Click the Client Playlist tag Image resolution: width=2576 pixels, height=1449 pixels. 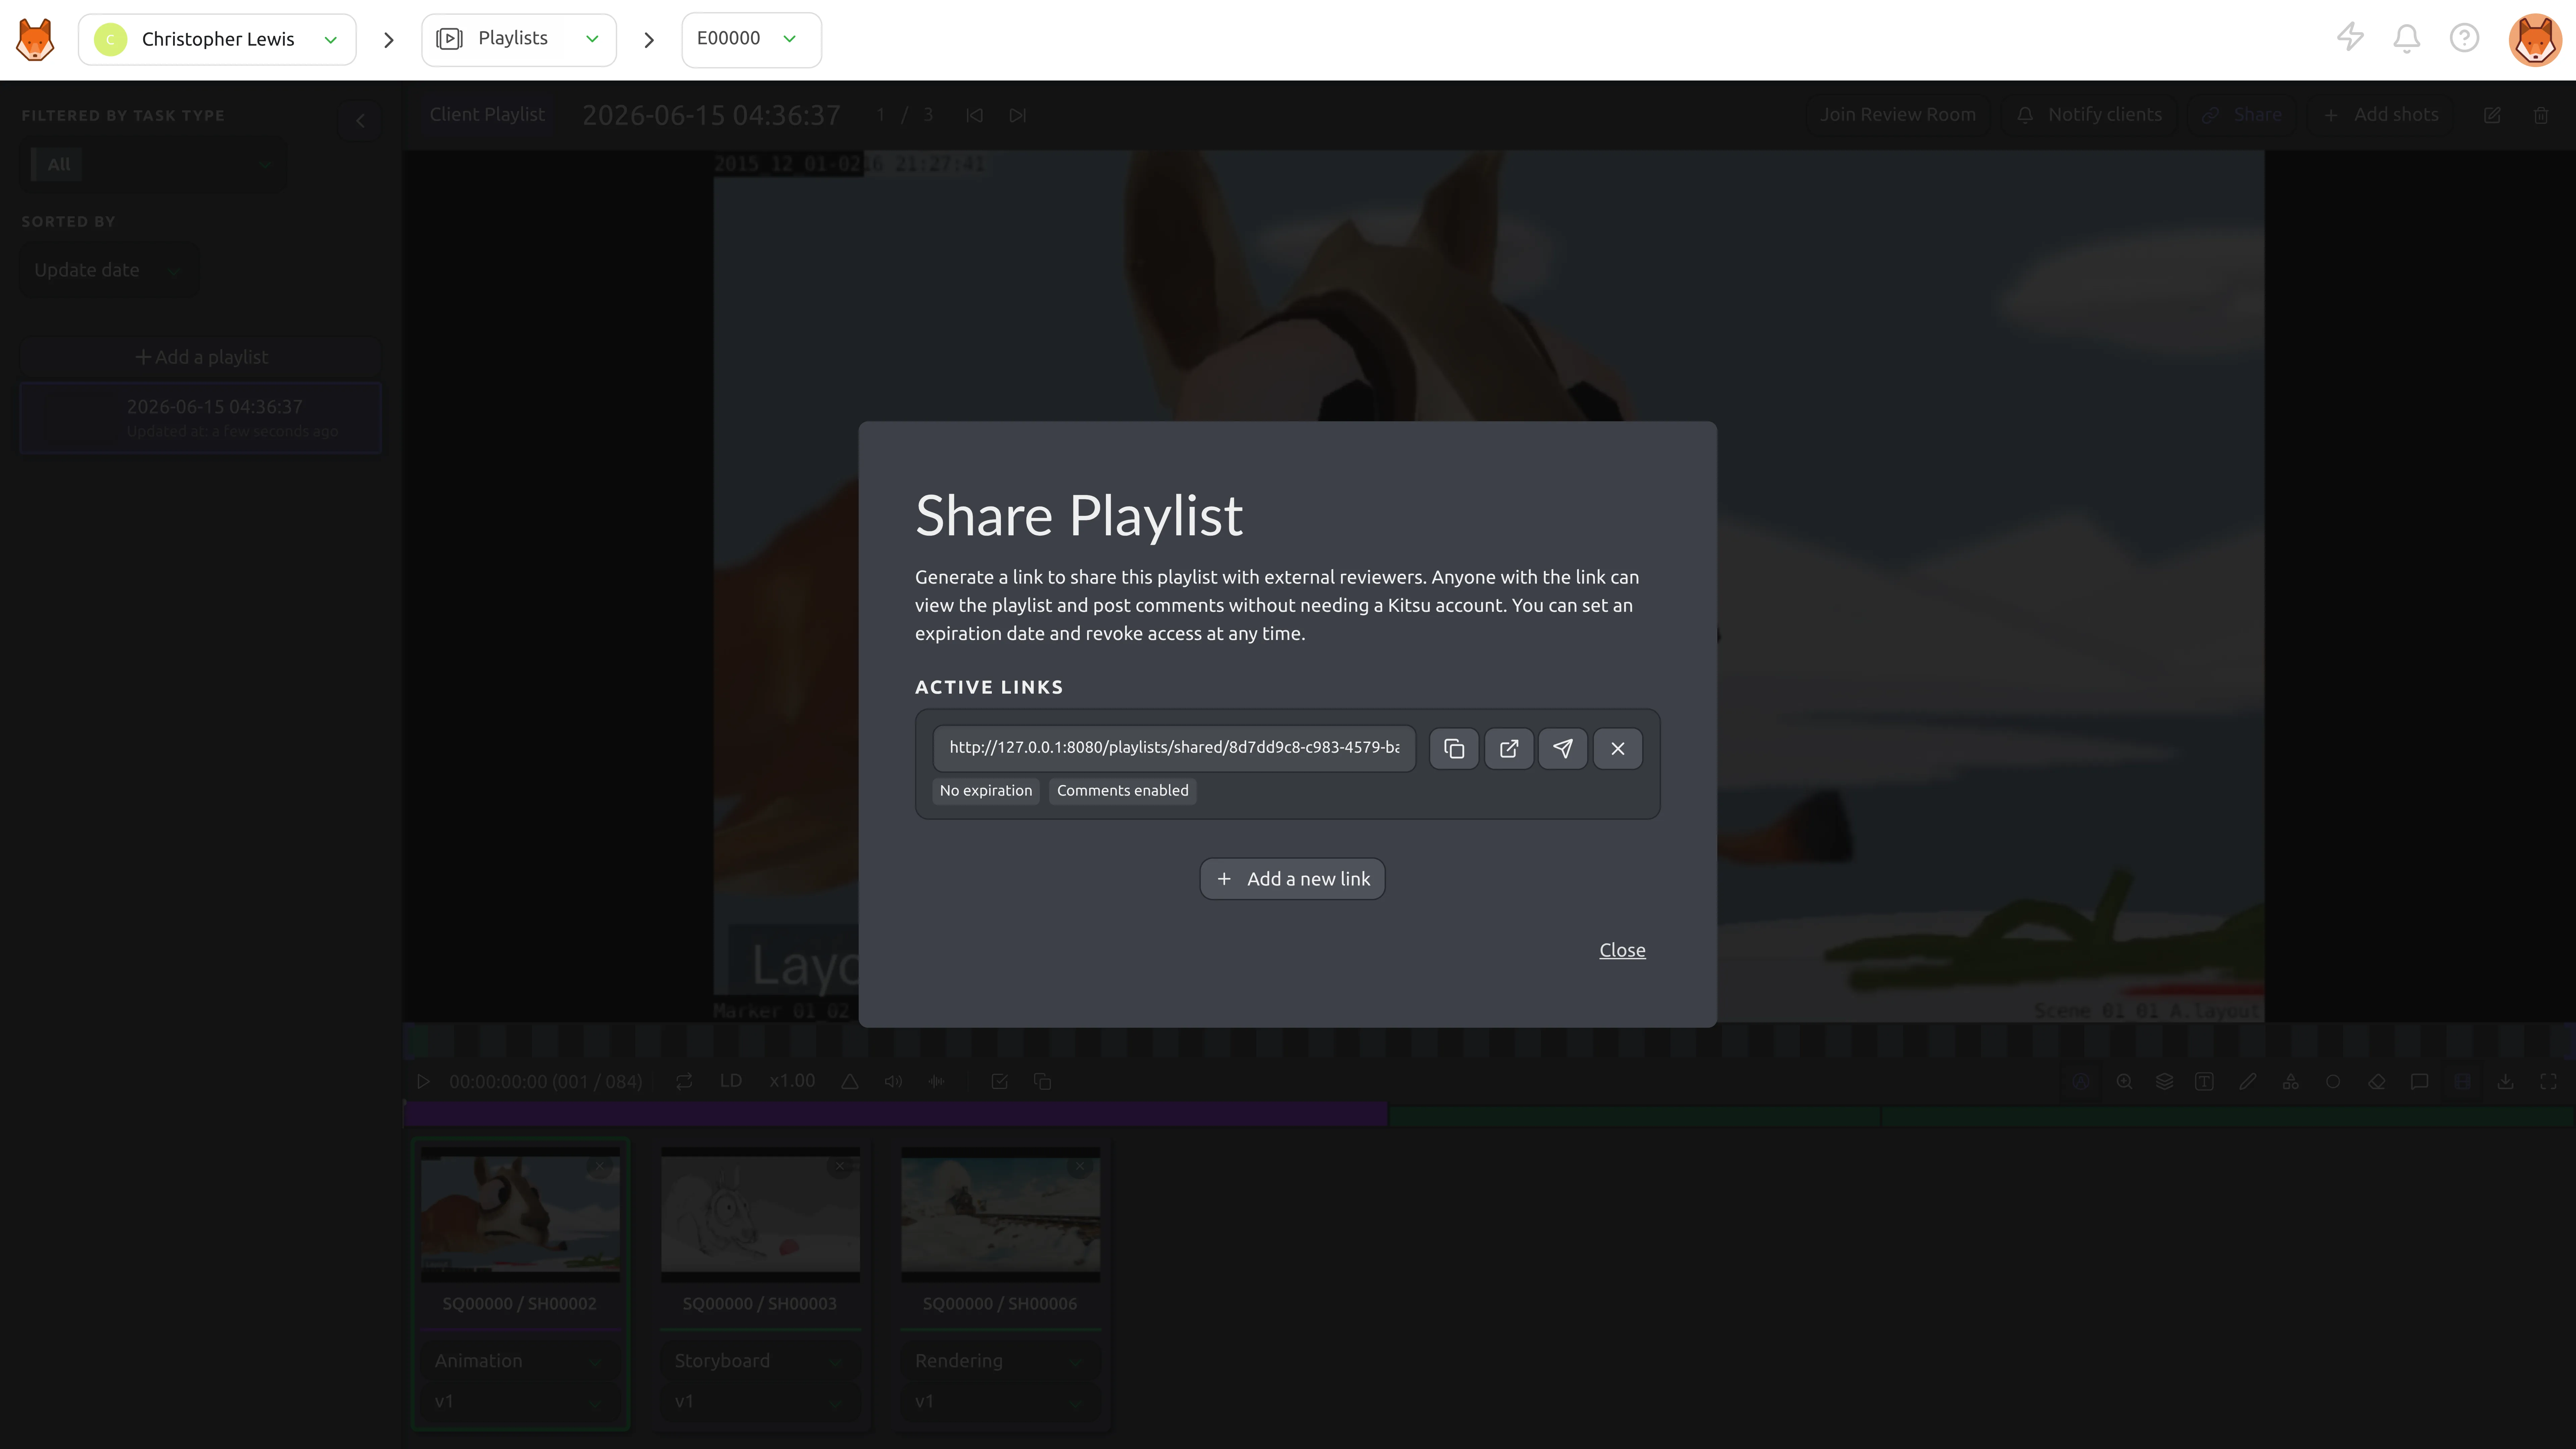tap(487, 115)
